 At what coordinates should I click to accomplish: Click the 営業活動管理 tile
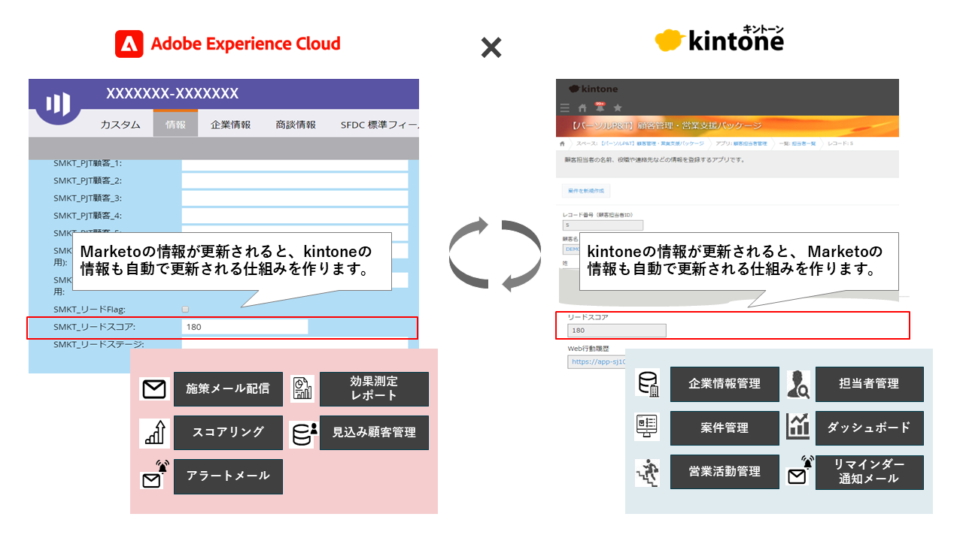coord(725,473)
